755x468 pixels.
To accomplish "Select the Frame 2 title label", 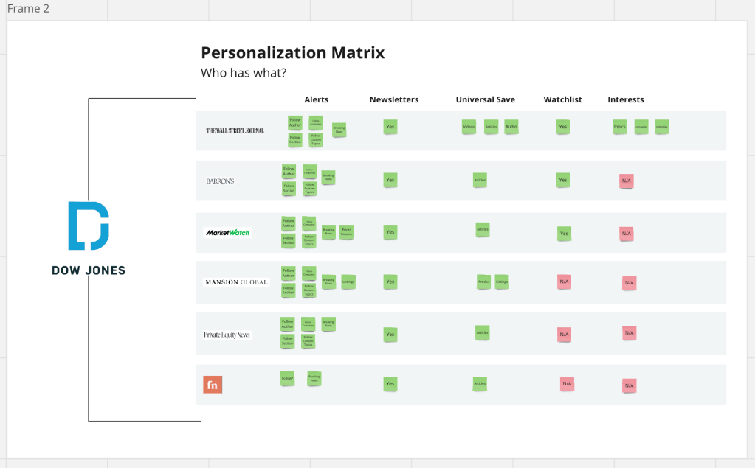I will [28, 9].
